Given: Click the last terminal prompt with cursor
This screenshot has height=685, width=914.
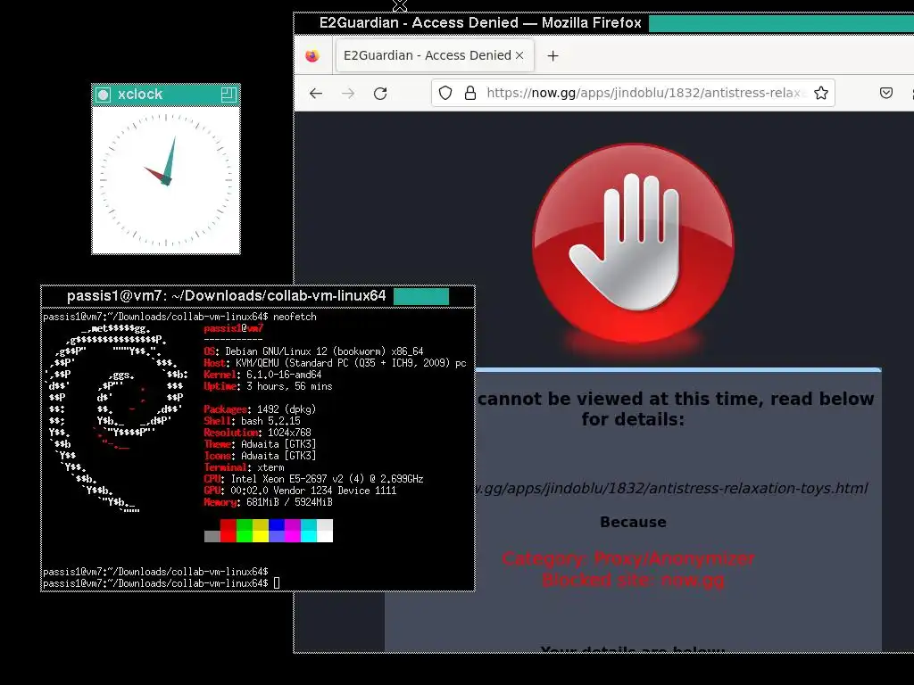Looking at the screenshot, I should coord(162,583).
